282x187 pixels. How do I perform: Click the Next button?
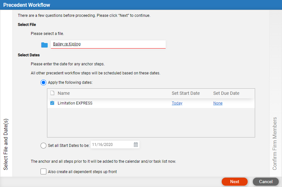(235, 181)
